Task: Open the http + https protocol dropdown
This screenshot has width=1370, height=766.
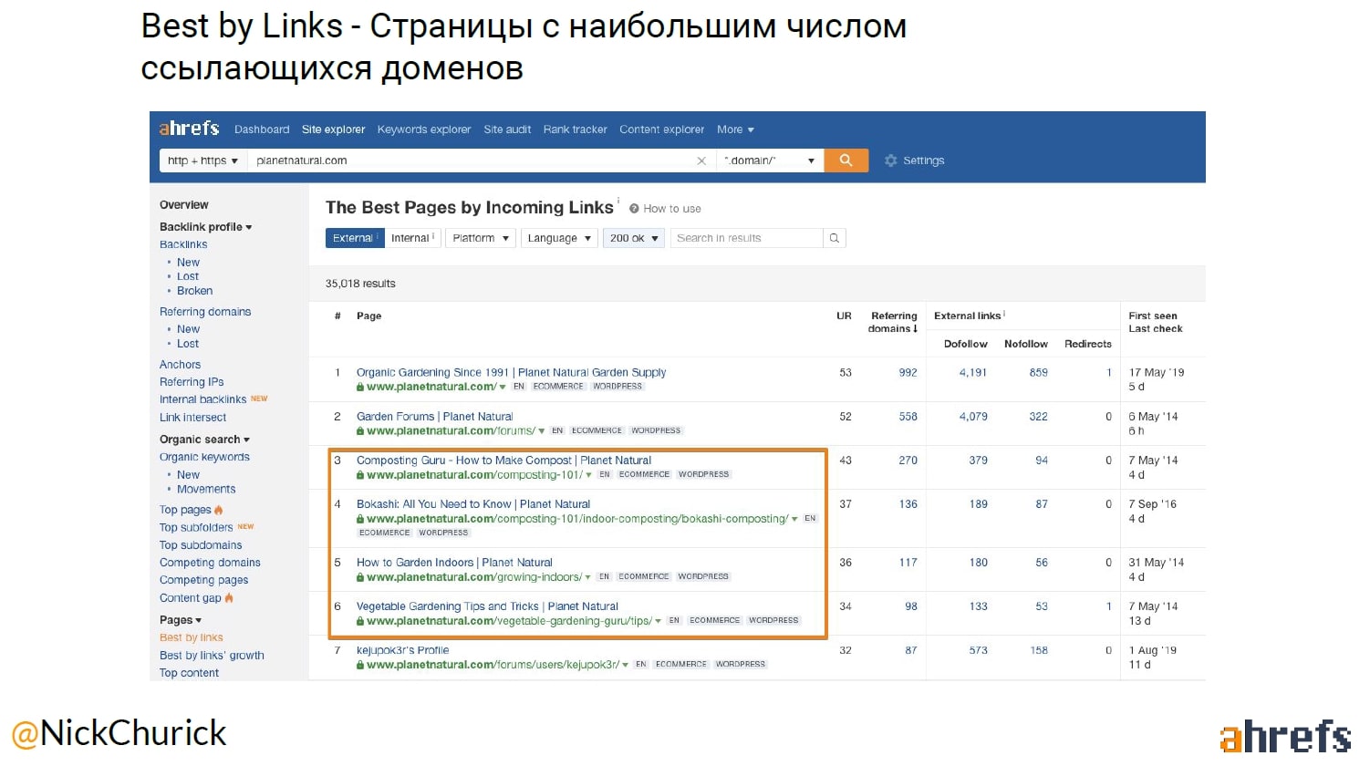Action: point(202,160)
